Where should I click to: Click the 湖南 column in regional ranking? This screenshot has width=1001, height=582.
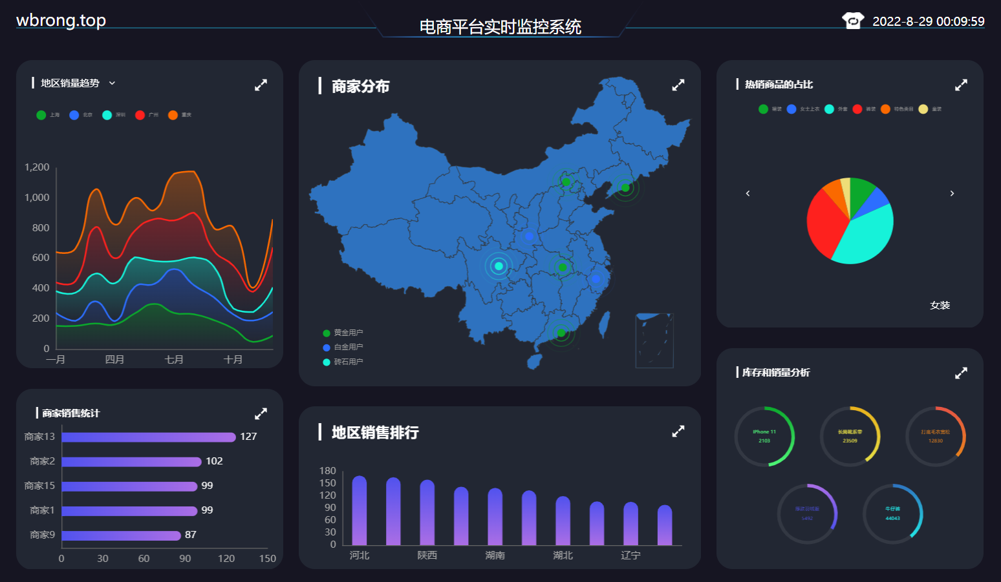click(x=495, y=517)
